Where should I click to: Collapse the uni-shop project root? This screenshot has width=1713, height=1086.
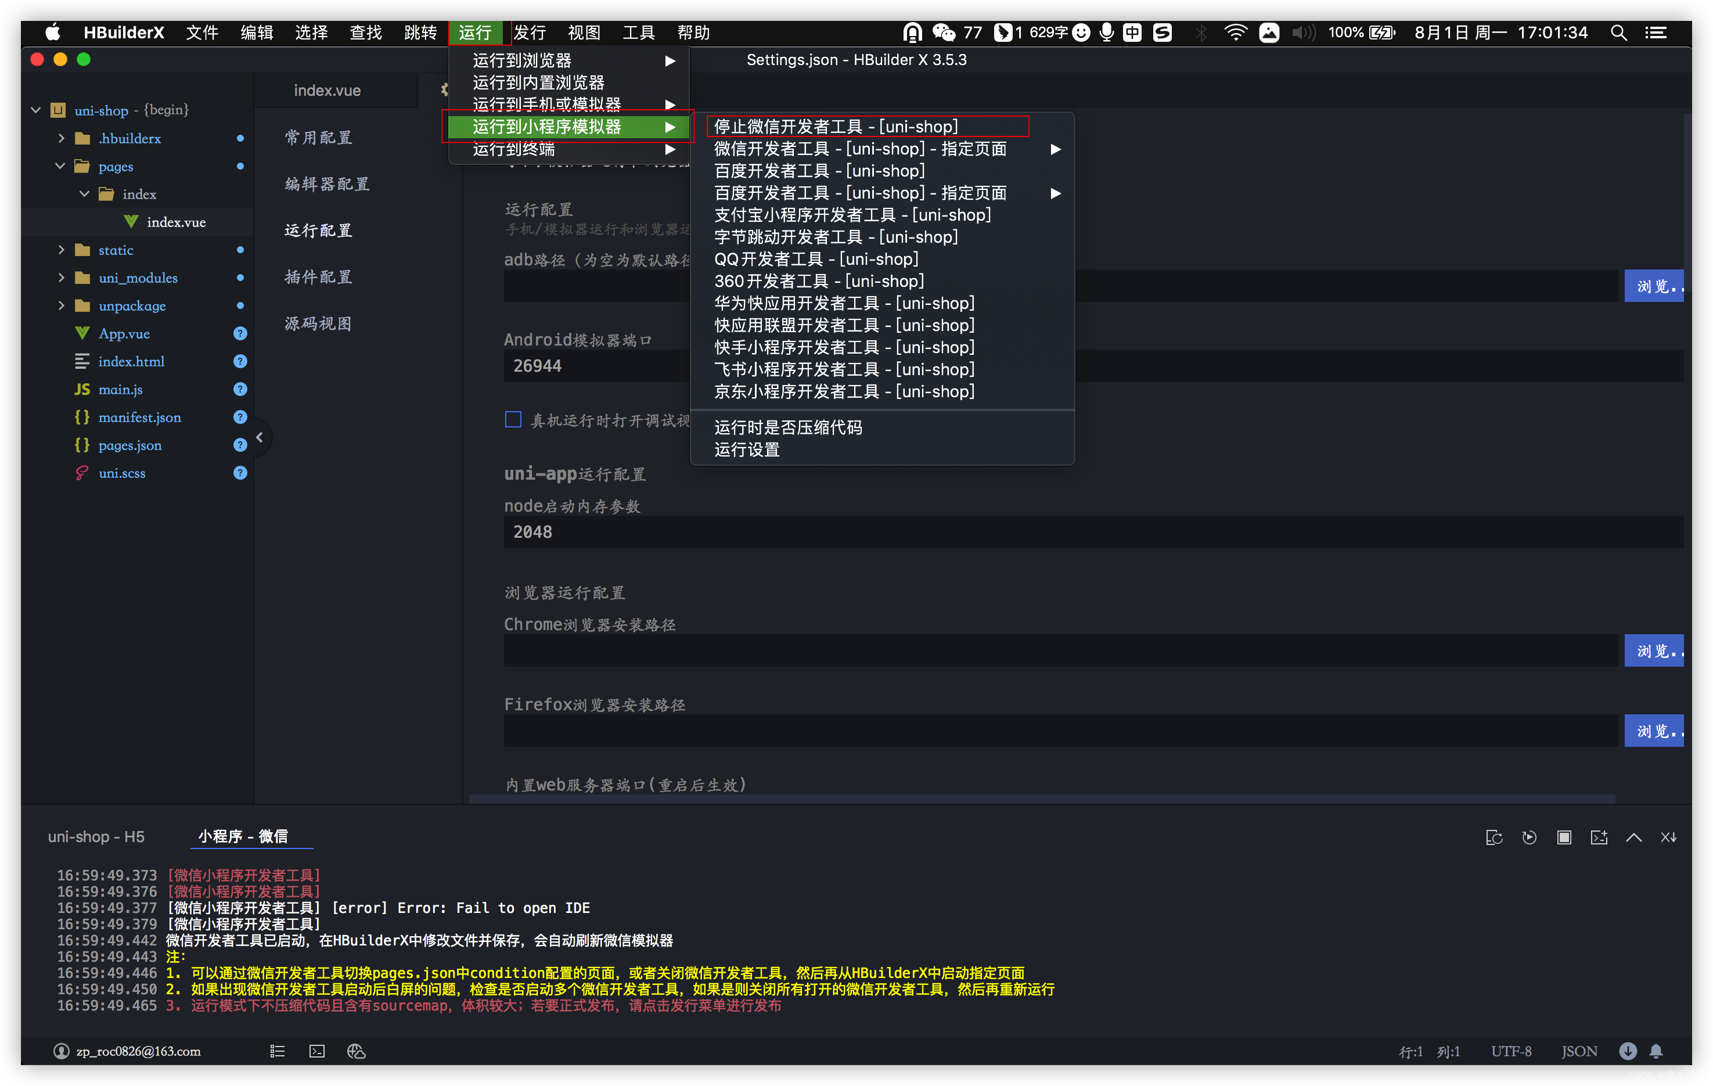(x=35, y=110)
